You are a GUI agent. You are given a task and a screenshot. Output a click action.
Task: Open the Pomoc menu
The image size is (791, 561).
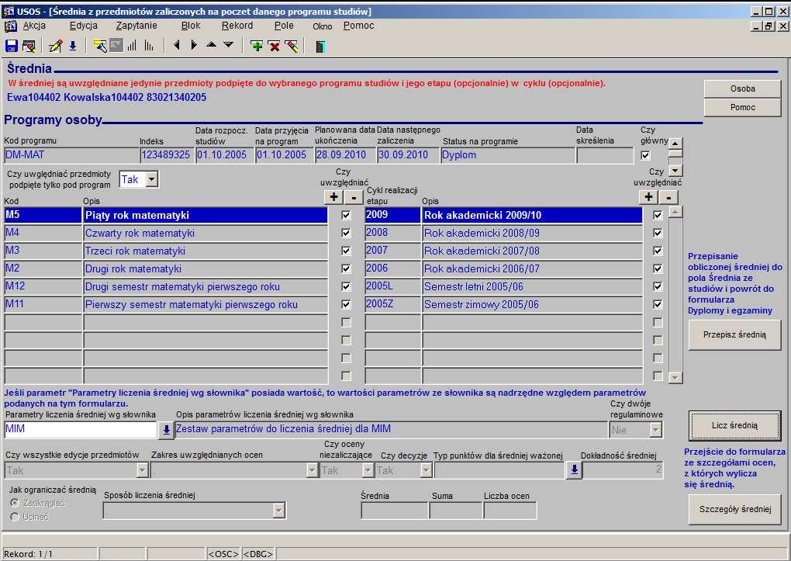[359, 26]
